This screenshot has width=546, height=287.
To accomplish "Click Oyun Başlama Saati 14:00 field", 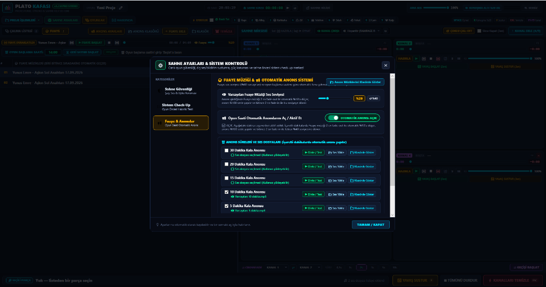I will point(53,52).
